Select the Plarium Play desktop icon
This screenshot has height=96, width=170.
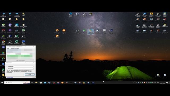(138, 20)
